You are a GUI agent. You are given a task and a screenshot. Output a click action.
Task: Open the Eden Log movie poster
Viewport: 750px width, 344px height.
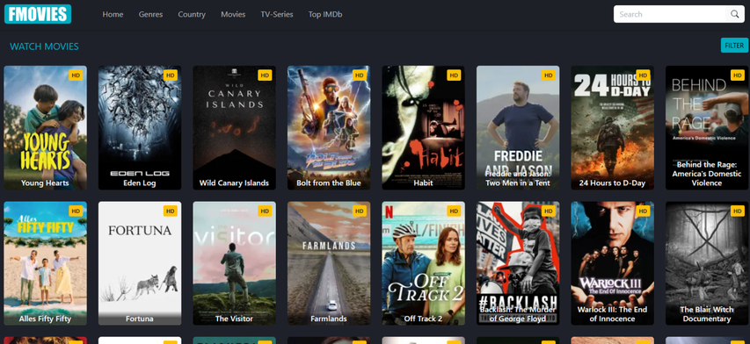click(140, 128)
